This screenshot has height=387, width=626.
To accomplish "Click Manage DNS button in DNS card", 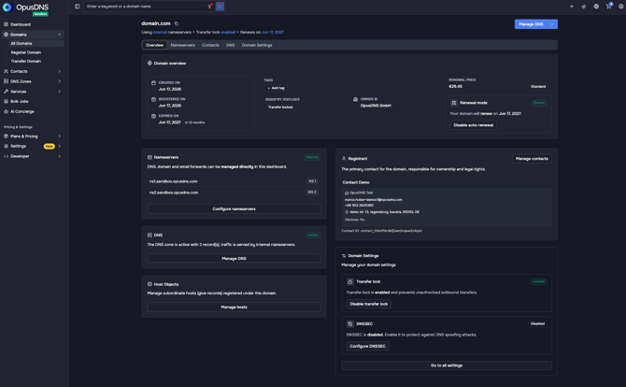I will 234,258.
